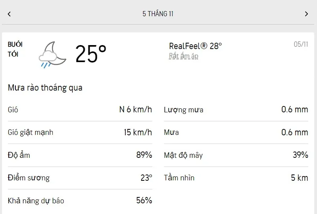
Task: Go to the previous day with left arrow
Action: pyautogui.click(x=9, y=14)
